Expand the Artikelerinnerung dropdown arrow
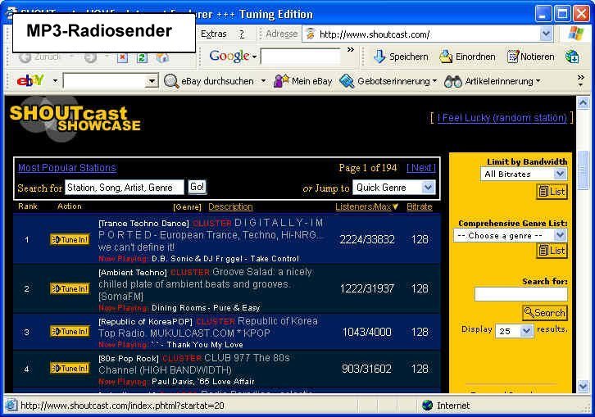 (538, 81)
